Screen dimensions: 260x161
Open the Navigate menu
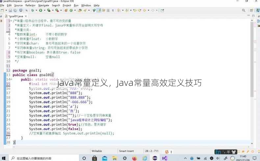pos(44,5)
